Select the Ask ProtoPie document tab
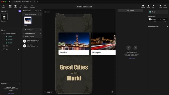The width and height of the screenshot is (169, 95). click(22, 2)
